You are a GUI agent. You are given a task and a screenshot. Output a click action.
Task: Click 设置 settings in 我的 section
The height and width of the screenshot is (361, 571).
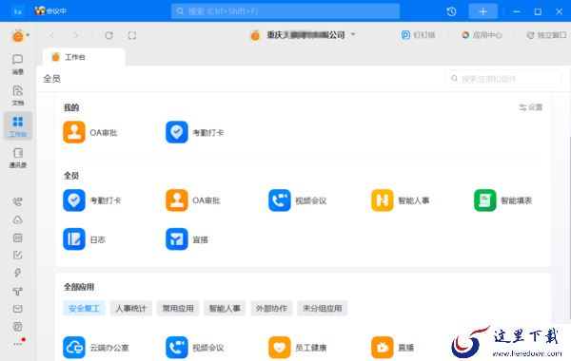[x=531, y=107]
